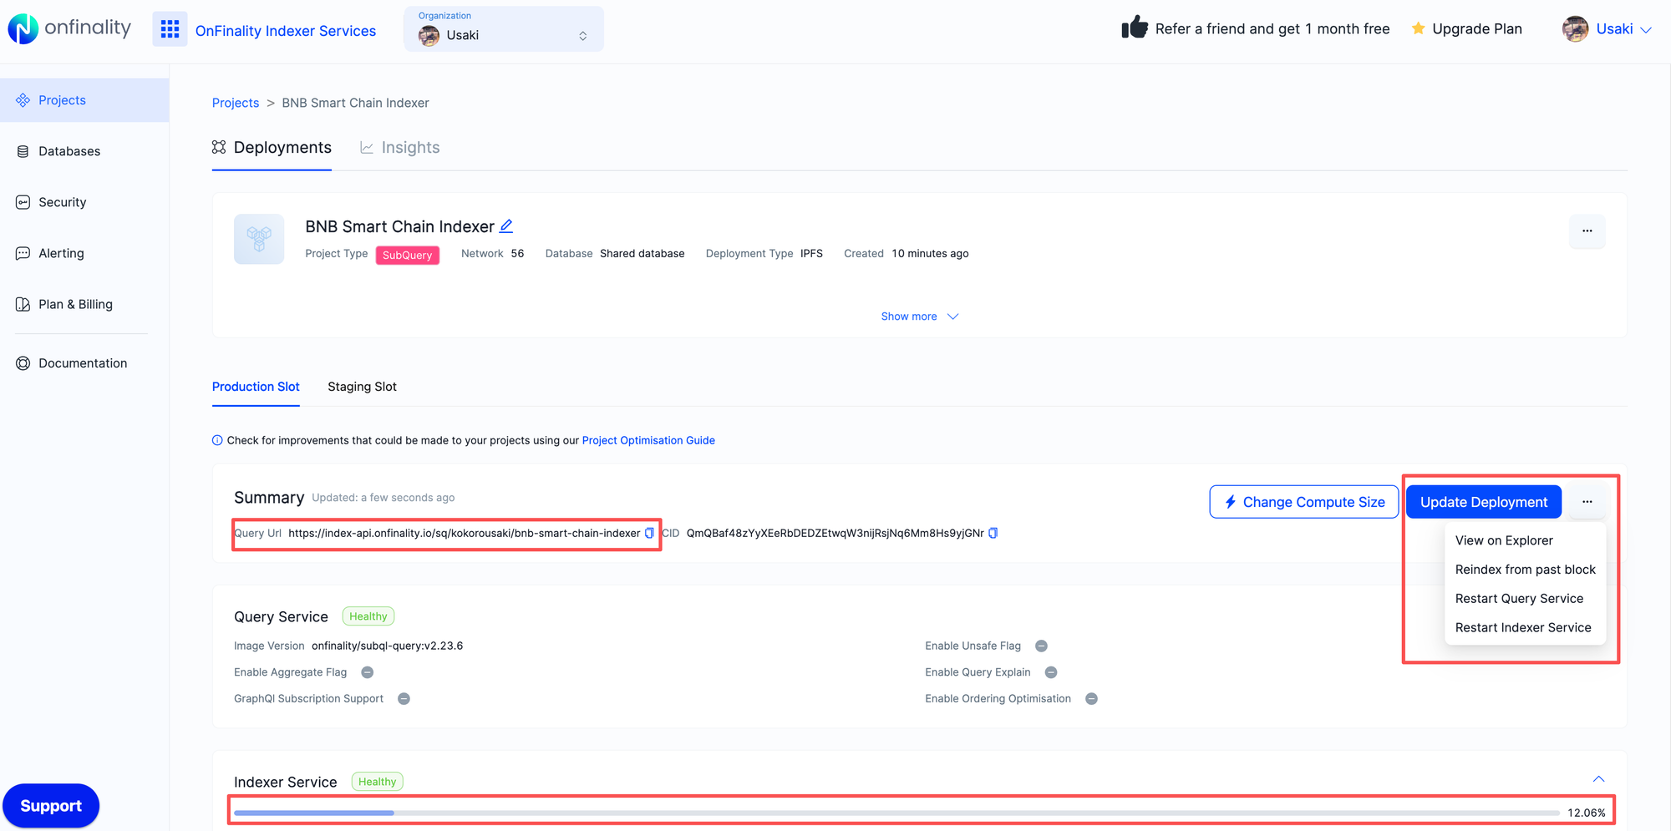Switch to the Staging Slot tab
This screenshot has height=831, width=1671.
(362, 387)
